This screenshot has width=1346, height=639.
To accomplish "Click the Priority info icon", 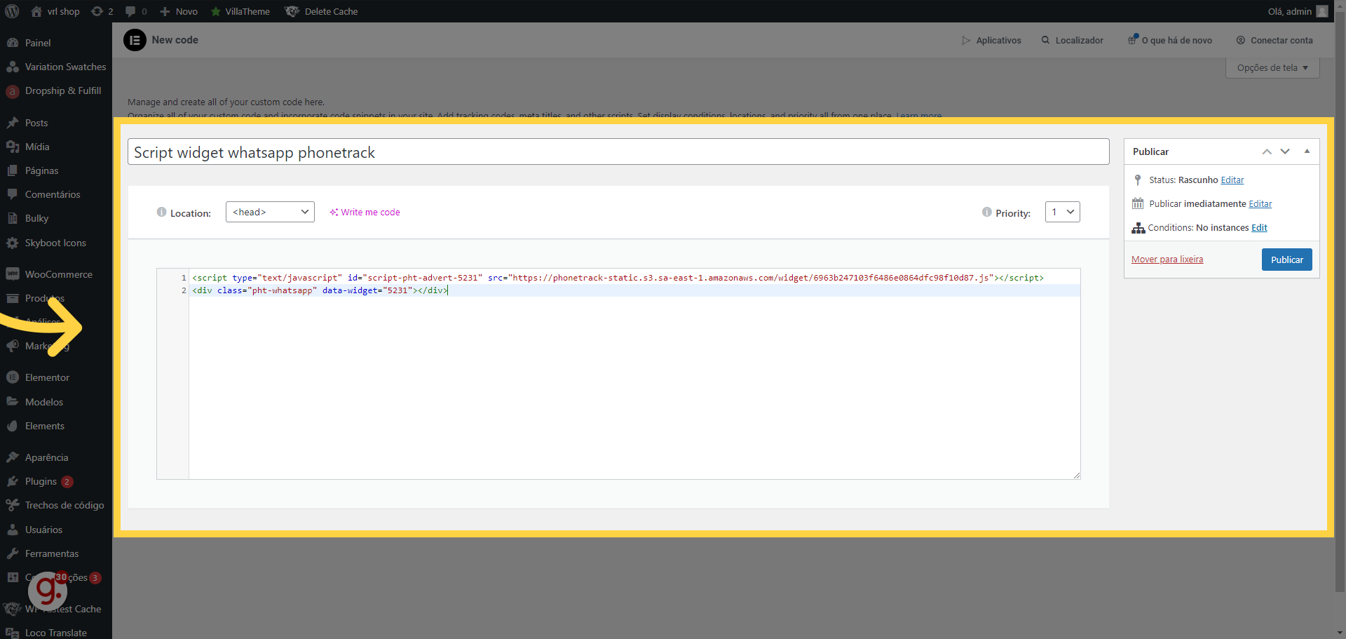I will (x=987, y=212).
